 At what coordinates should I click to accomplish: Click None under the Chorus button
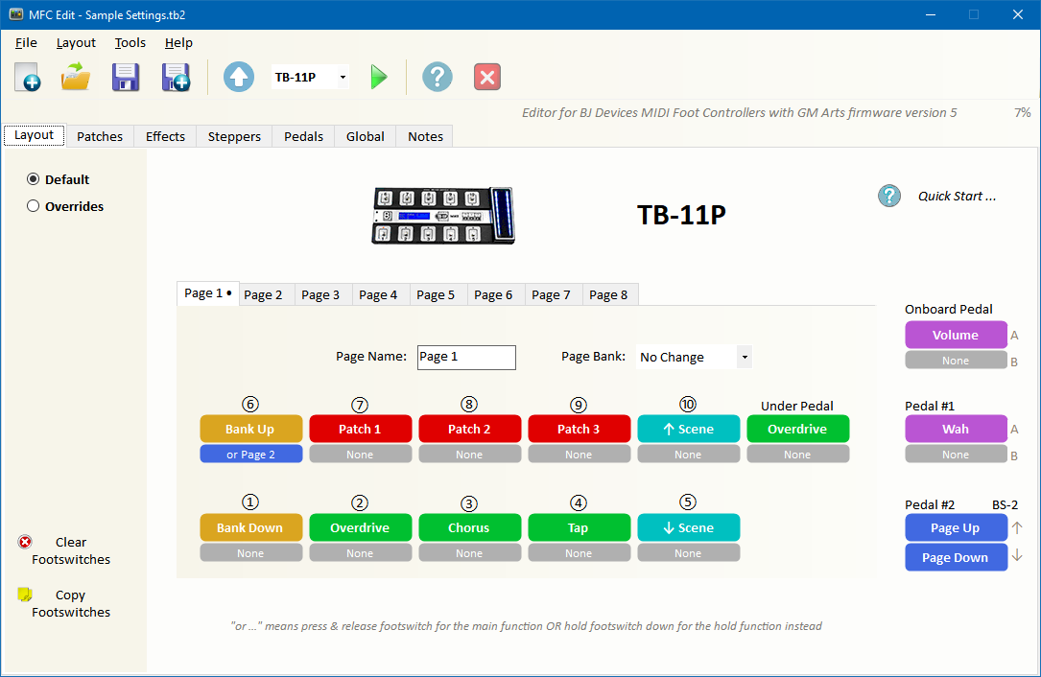(x=469, y=553)
